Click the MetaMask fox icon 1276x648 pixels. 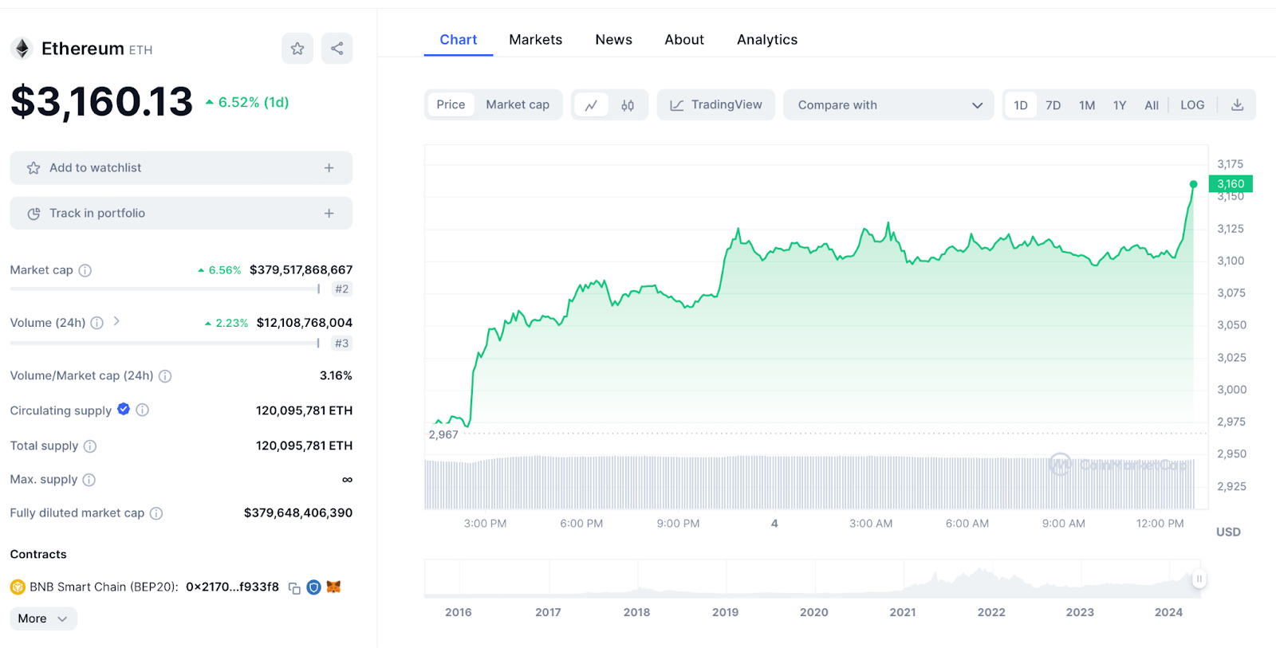click(x=333, y=587)
